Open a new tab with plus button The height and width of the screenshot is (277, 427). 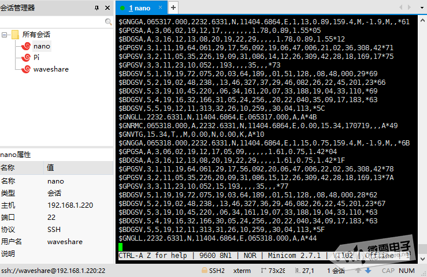click(173, 8)
